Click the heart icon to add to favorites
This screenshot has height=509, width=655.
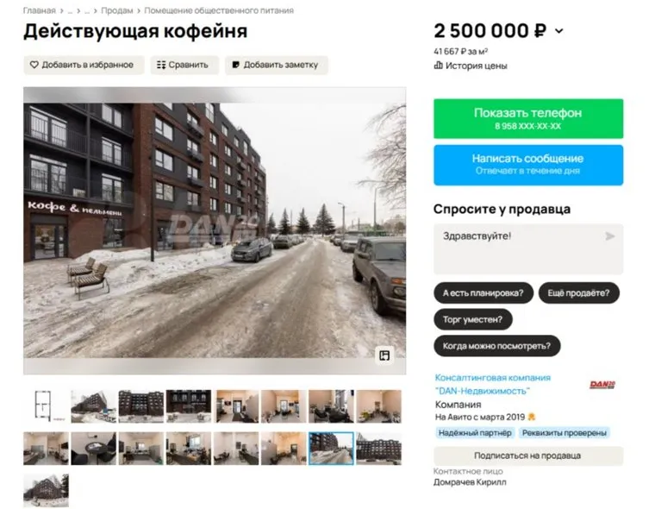tap(34, 65)
